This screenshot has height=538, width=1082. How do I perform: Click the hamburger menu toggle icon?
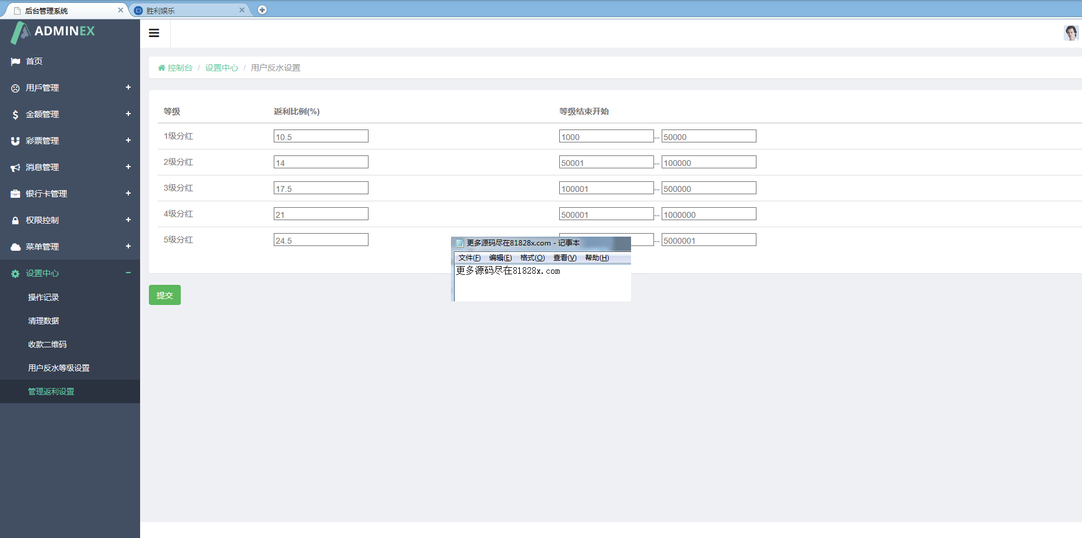click(154, 33)
